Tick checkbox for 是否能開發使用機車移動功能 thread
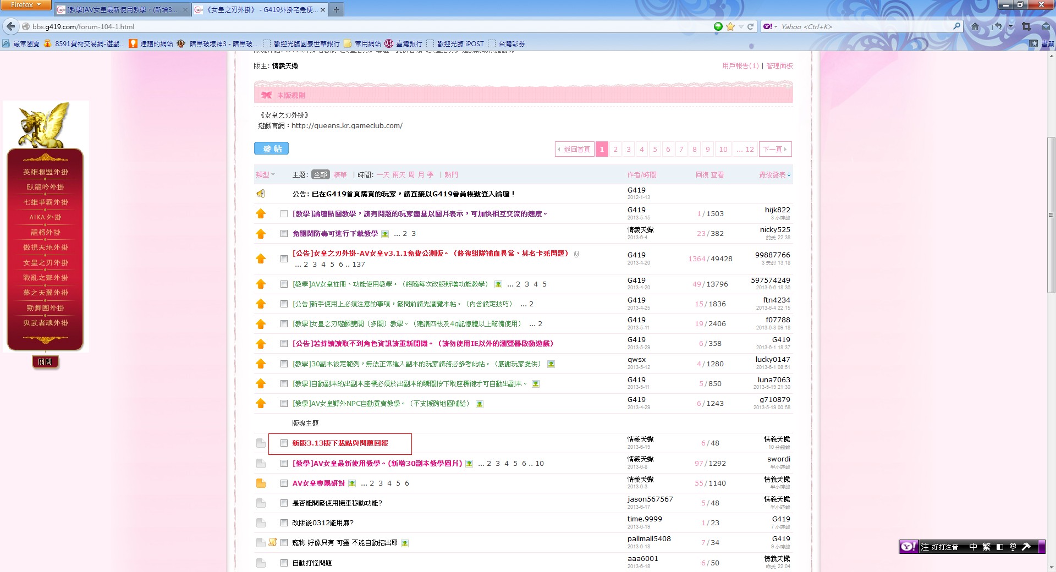Image resolution: width=1056 pixels, height=572 pixels. point(284,503)
